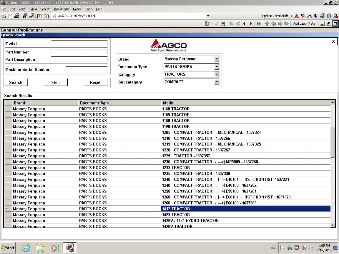Image resolution: width=339 pixels, height=254 pixels.
Task: Open the file explorer taskbar icon
Action: pos(40,248)
